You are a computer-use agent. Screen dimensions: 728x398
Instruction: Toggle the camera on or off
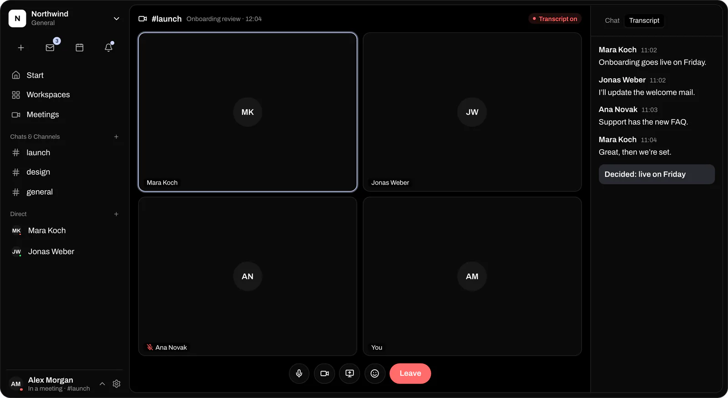pyautogui.click(x=324, y=373)
